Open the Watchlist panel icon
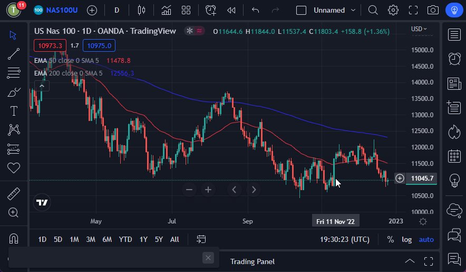The width and height of the screenshot is (466, 272). (454, 35)
